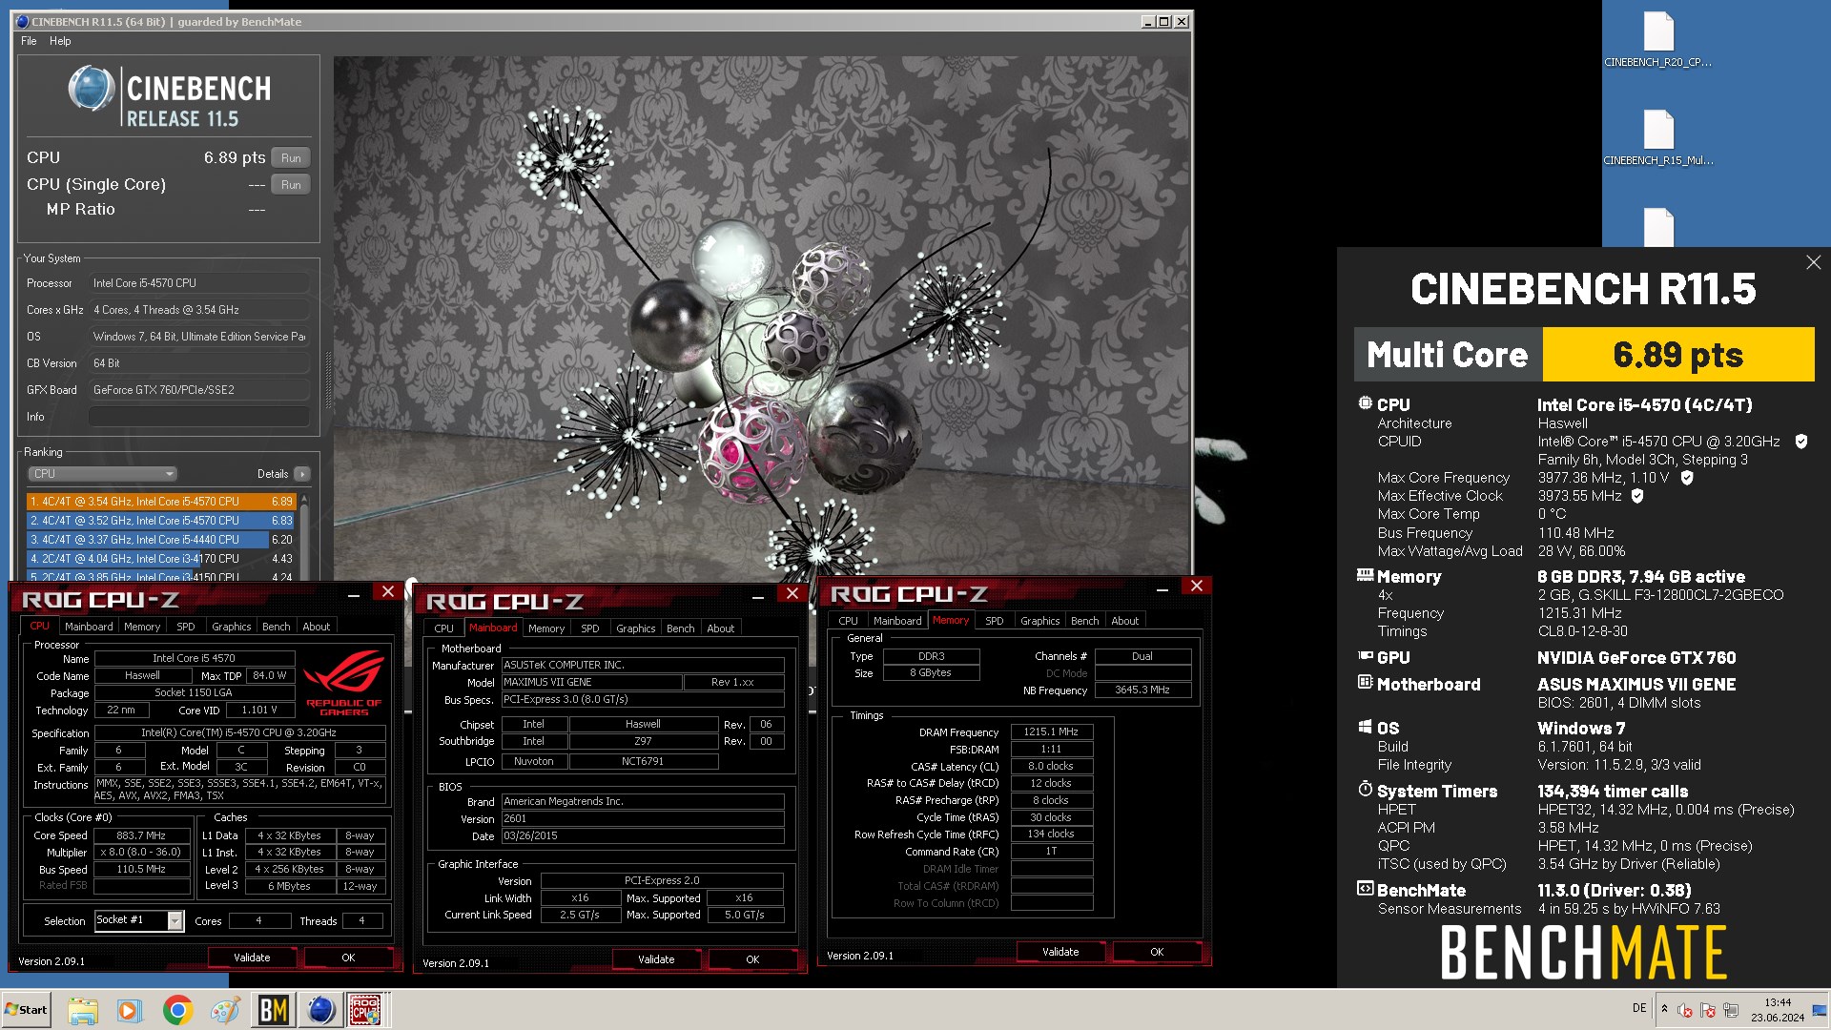Click the System Timers stopwatch icon
The image size is (1831, 1030).
pyautogui.click(x=1366, y=790)
